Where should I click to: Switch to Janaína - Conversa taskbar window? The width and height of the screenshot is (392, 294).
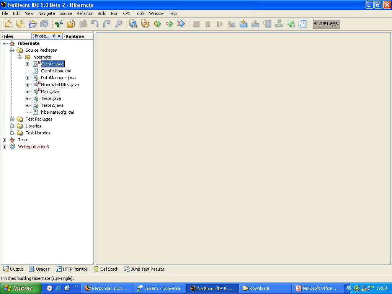tap(159, 288)
